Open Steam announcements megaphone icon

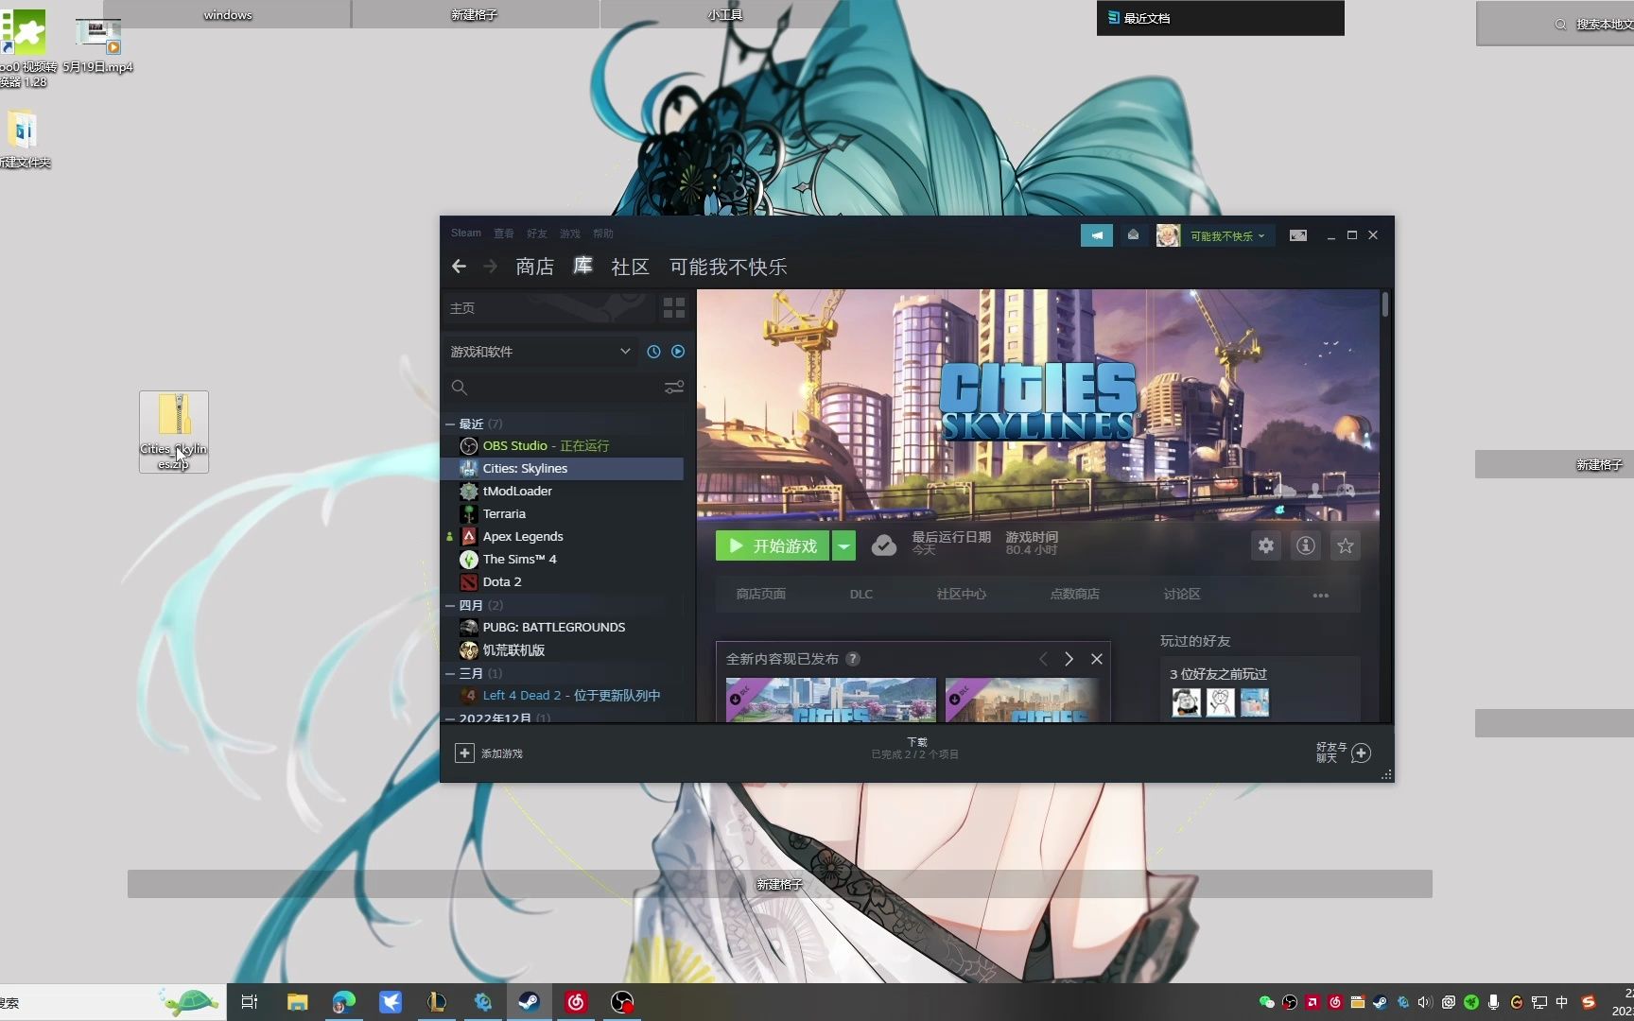pos(1097,235)
